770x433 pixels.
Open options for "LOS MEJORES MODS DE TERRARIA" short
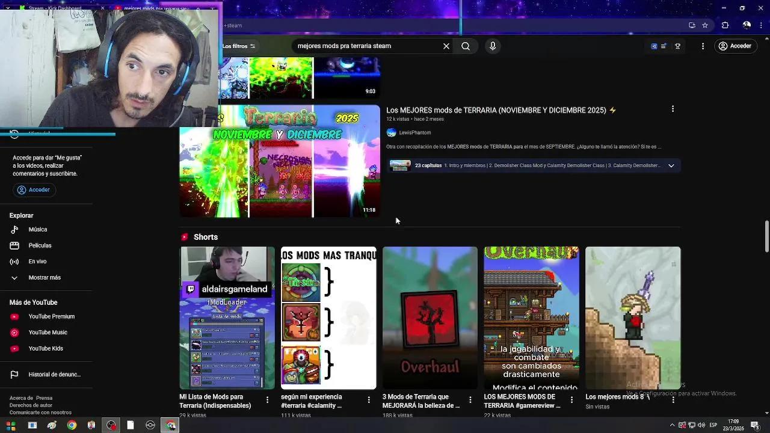[x=571, y=400]
